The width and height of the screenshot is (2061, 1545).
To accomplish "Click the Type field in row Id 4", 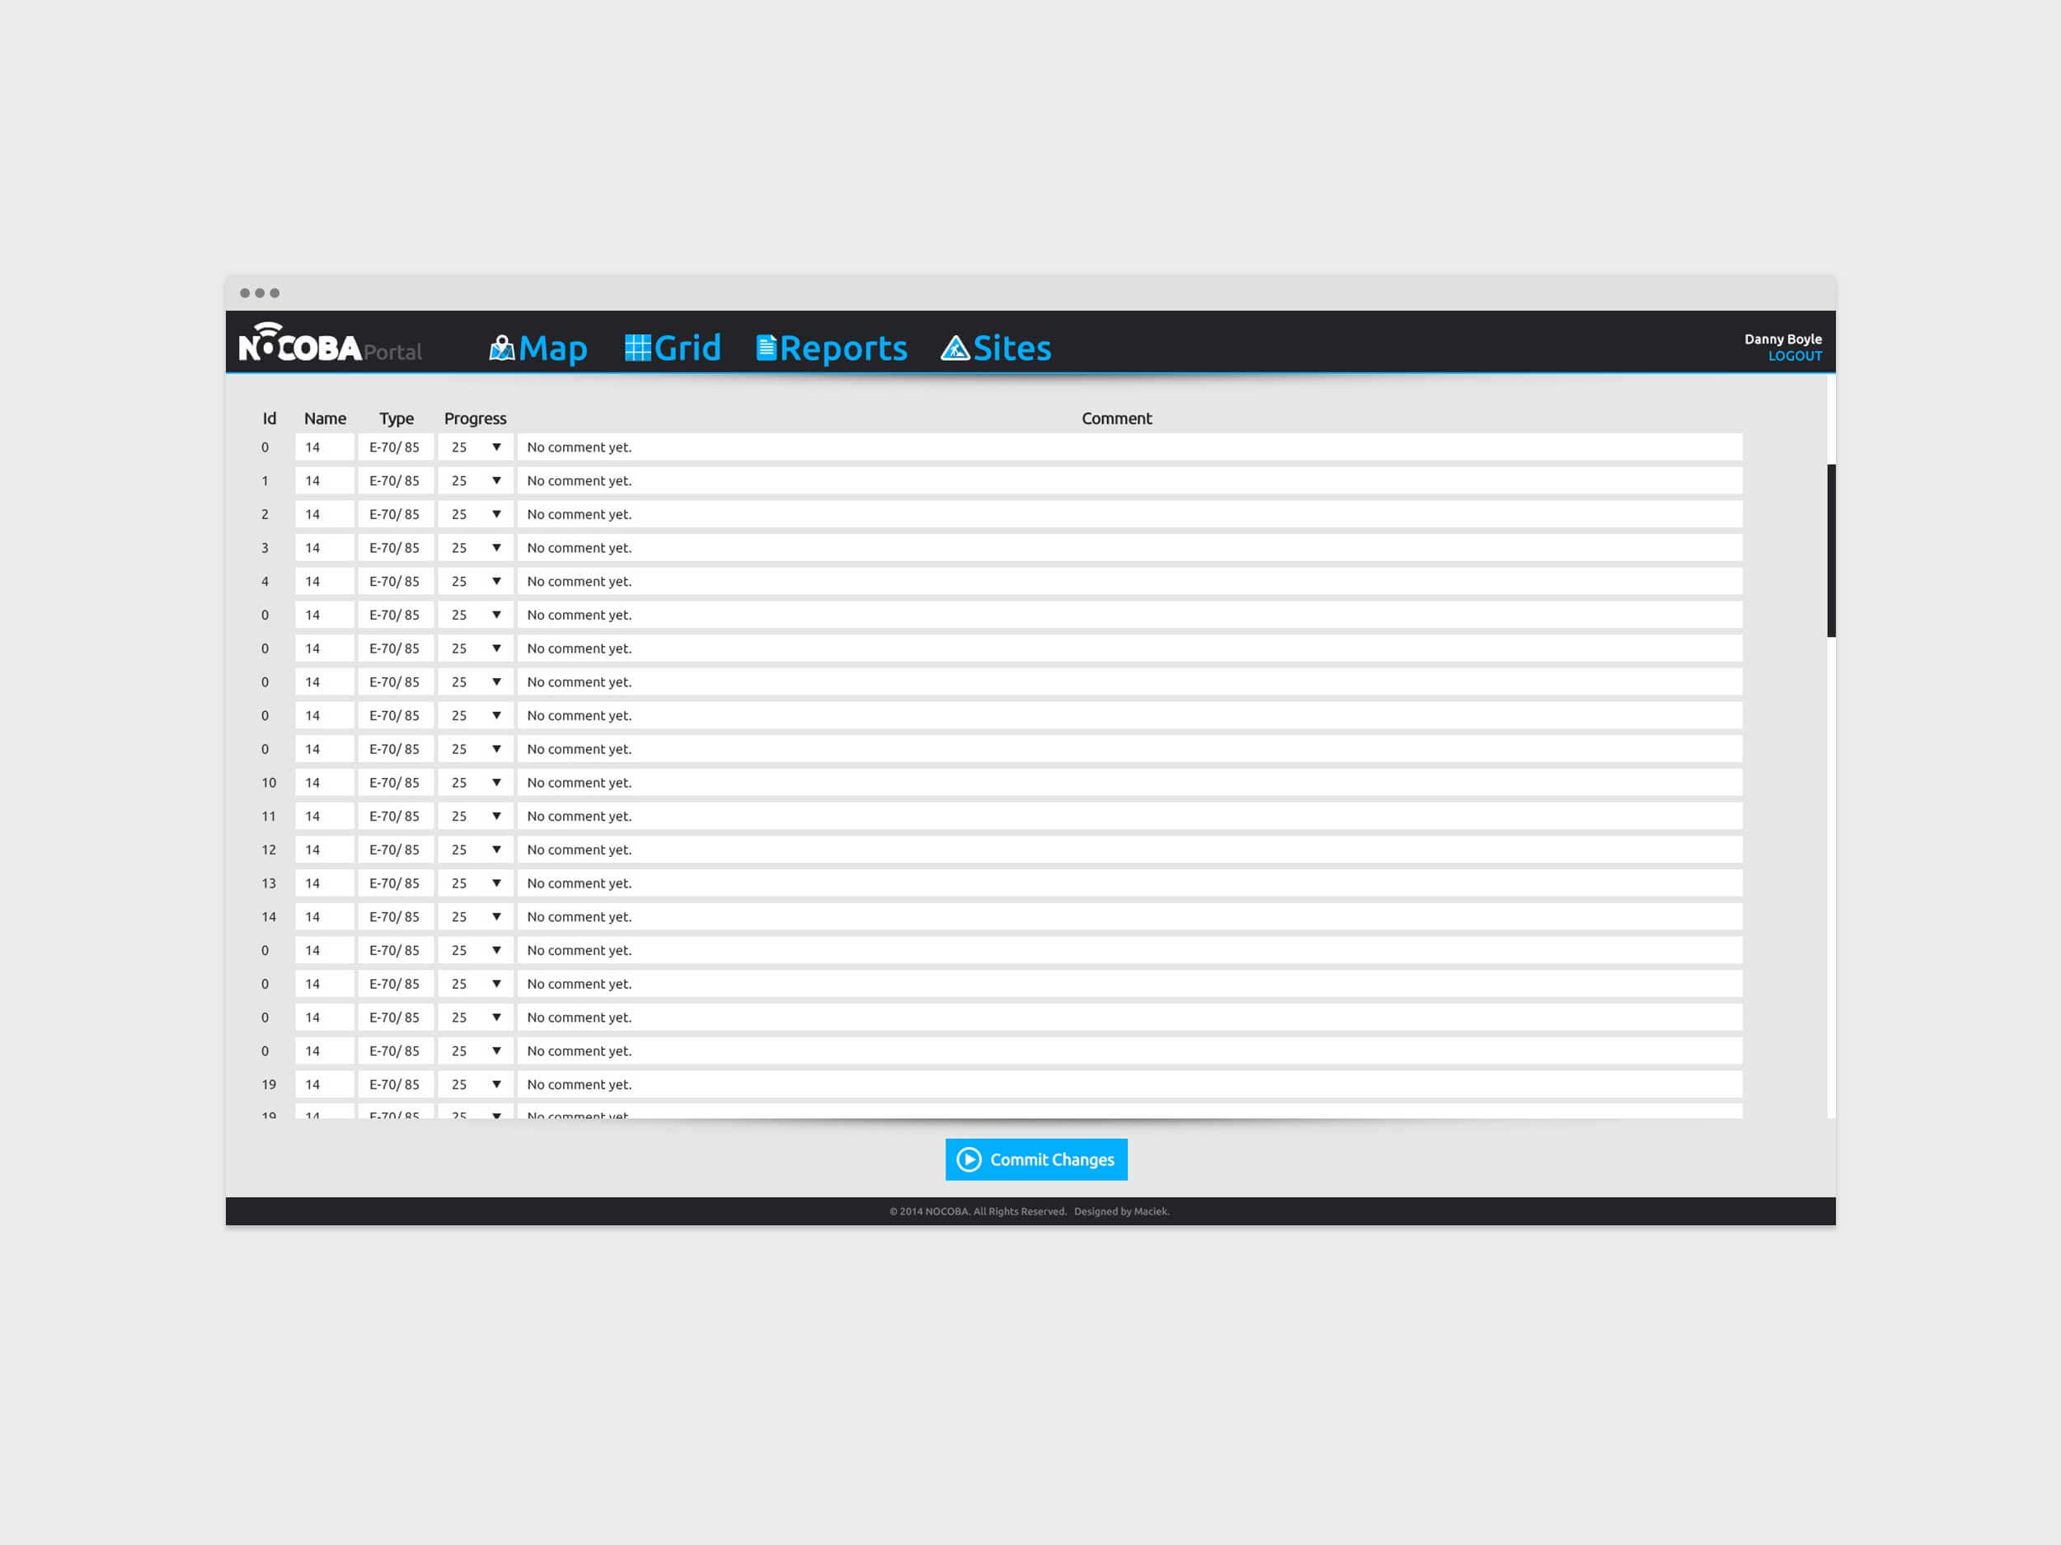I will coord(395,581).
